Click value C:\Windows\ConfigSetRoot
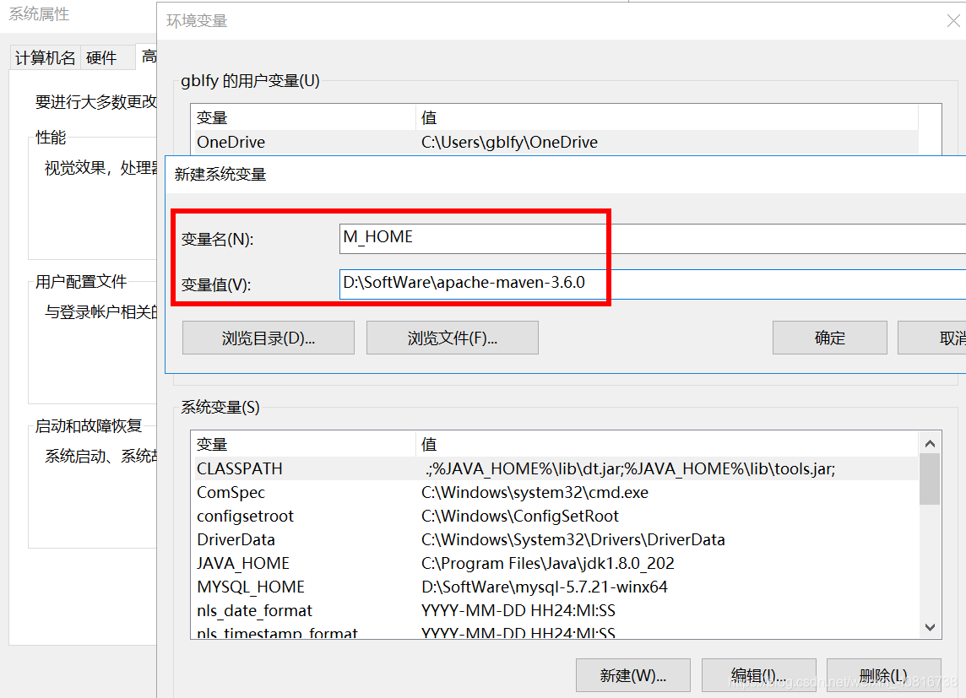Image resolution: width=966 pixels, height=698 pixels. click(520, 516)
